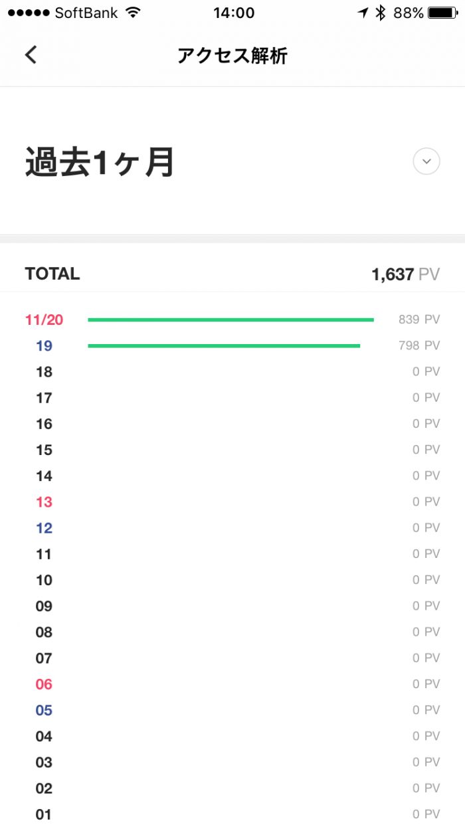465x827 pixels.
Task: Tap the Bluetooth status icon
Action: (380, 13)
